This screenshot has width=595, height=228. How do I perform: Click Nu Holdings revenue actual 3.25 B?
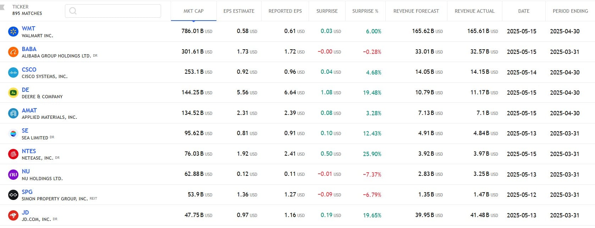486,174
